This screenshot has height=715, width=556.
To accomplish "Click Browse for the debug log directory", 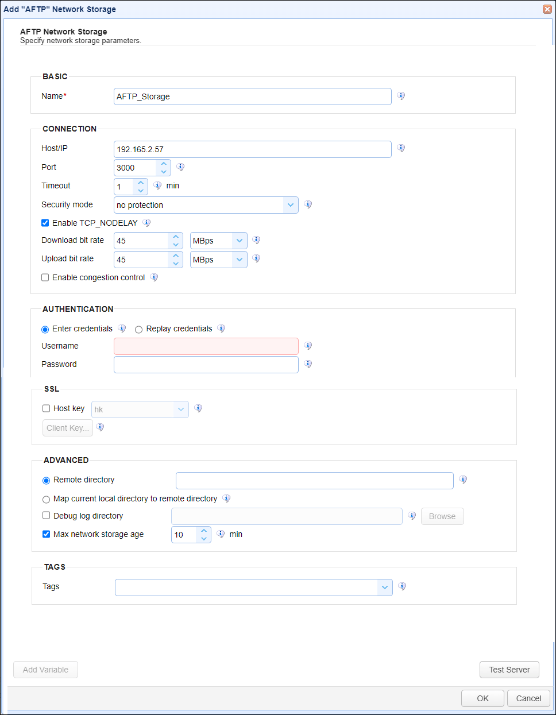I will [x=442, y=516].
